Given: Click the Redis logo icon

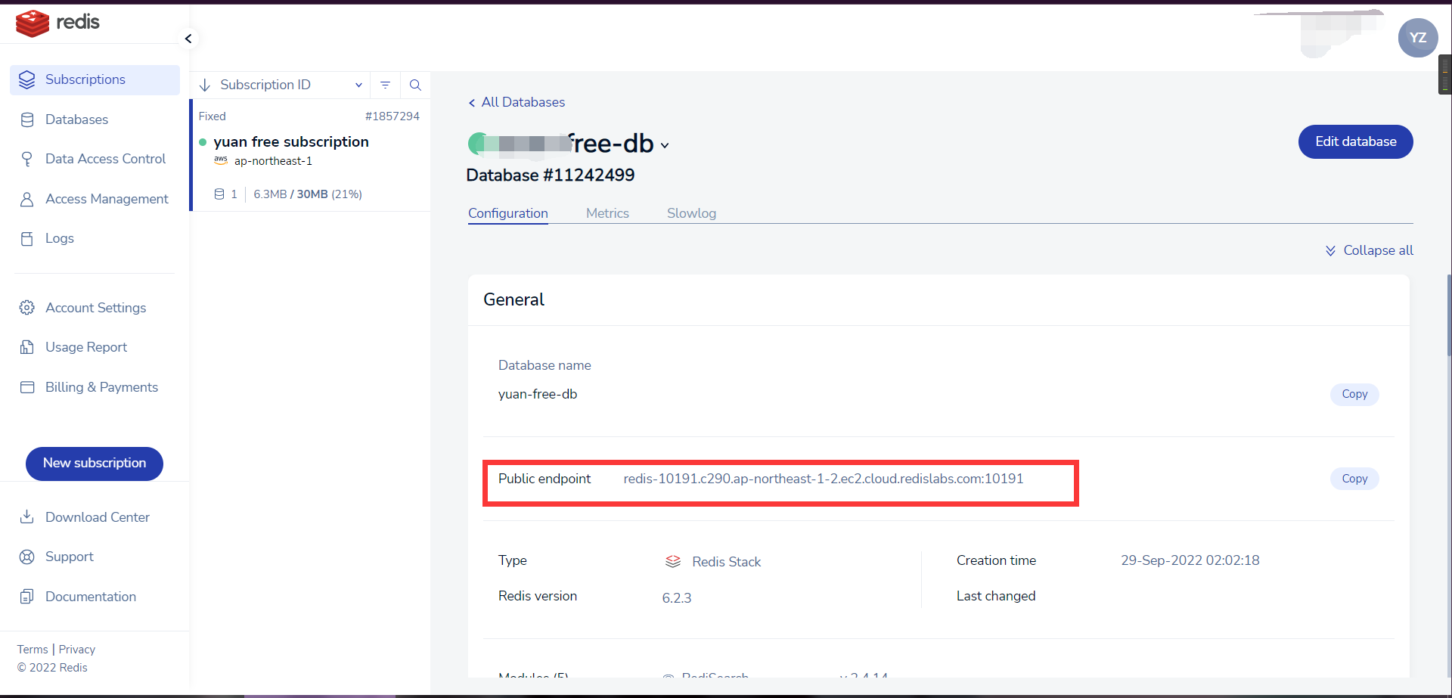Looking at the screenshot, I should pyautogui.click(x=33, y=23).
